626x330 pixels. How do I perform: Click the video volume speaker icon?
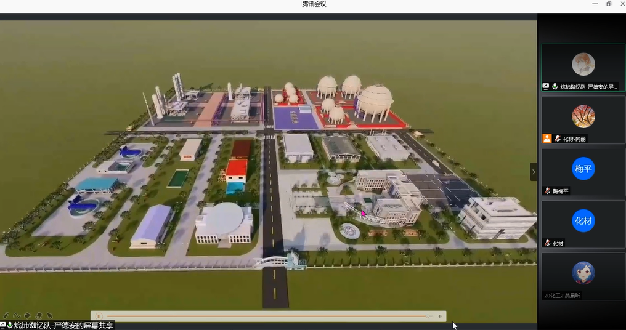click(440, 316)
